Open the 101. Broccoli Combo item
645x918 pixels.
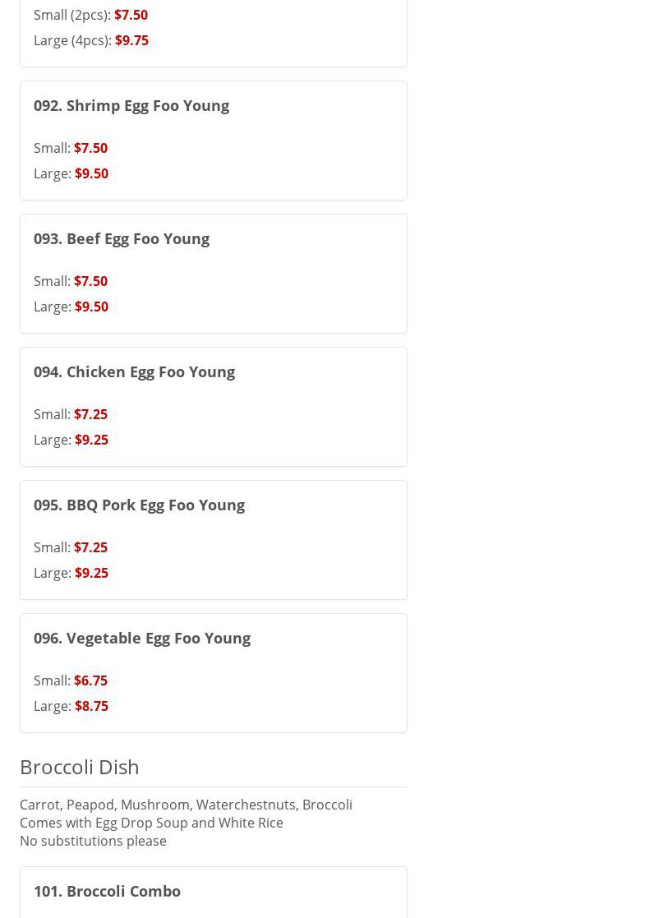coord(107,891)
